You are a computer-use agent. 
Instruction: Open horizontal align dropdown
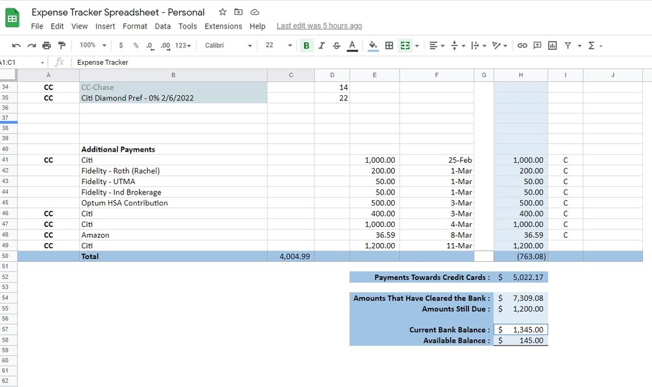(437, 45)
